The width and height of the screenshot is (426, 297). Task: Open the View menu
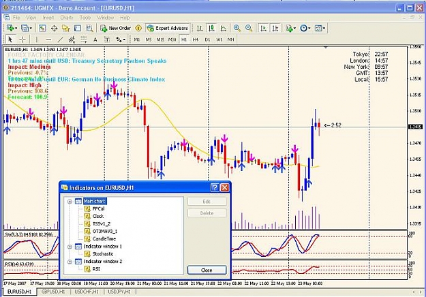pyautogui.click(x=31, y=18)
